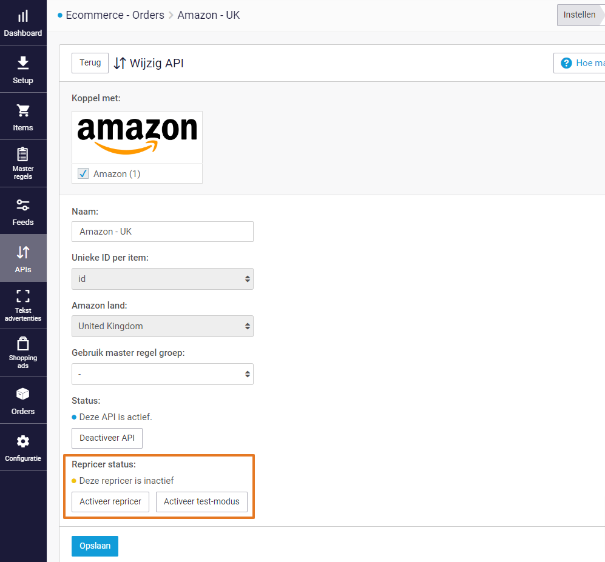Open the Shopping ads bag icon
Screen dimensions: 605x562
click(x=23, y=343)
